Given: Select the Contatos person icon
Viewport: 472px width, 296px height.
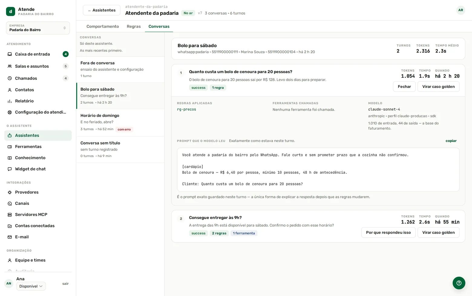Looking at the screenshot, I should click(x=10, y=90).
